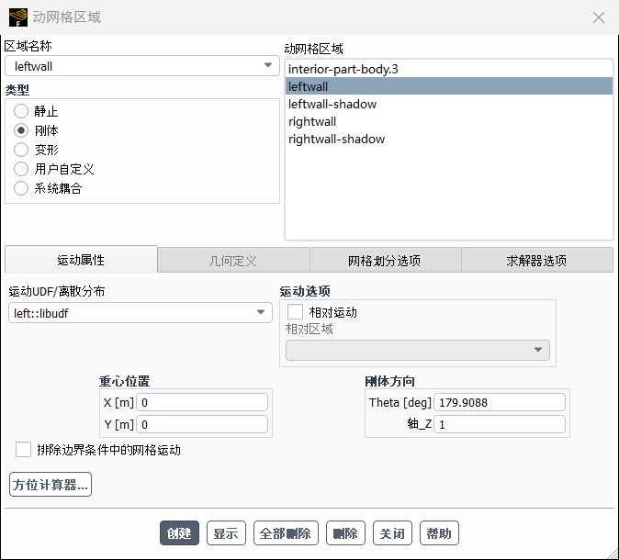This screenshot has width=619, height=560.
Task: Select the 变形 radio button
Action: tap(21, 150)
